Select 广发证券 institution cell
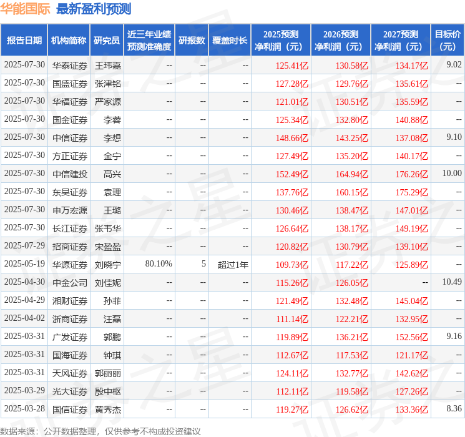 (70, 336)
